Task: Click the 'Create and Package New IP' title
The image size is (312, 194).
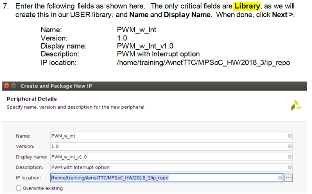Action: click(x=57, y=86)
